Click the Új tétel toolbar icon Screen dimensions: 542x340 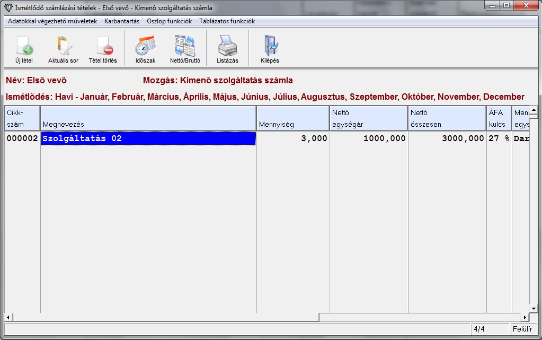tap(24, 47)
